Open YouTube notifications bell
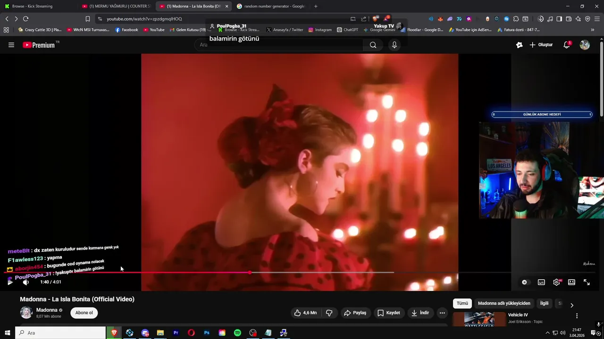Image resolution: width=604 pixels, height=339 pixels. (567, 45)
